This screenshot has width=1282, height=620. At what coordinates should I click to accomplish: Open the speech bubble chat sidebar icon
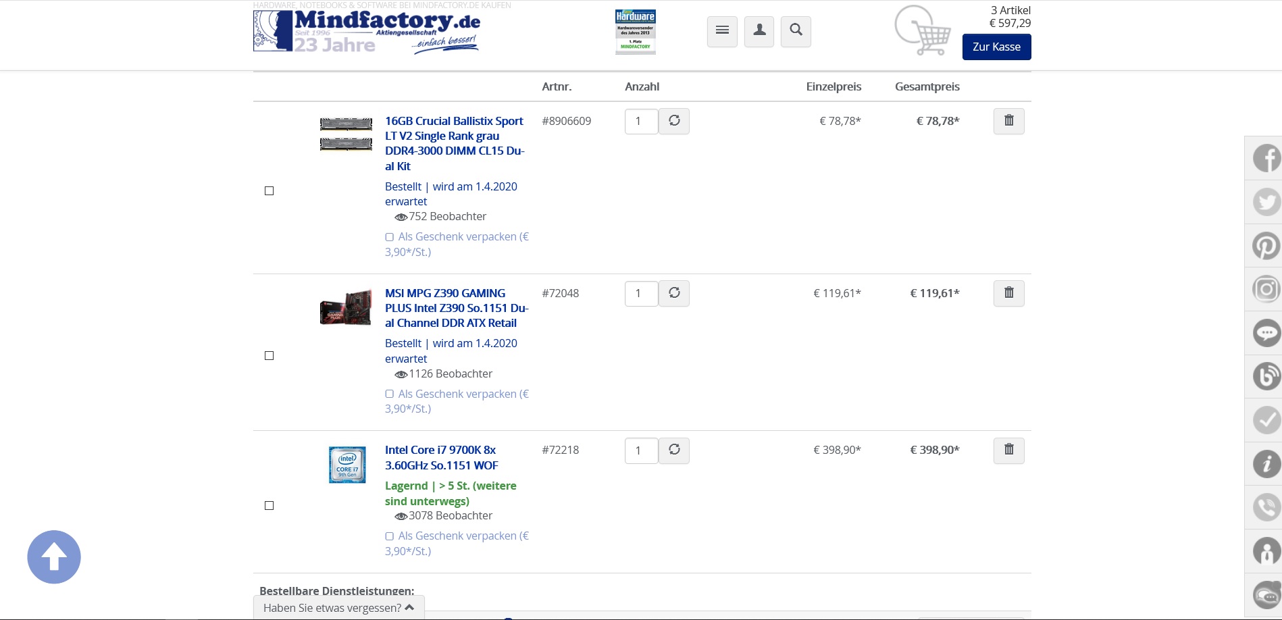(x=1266, y=333)
